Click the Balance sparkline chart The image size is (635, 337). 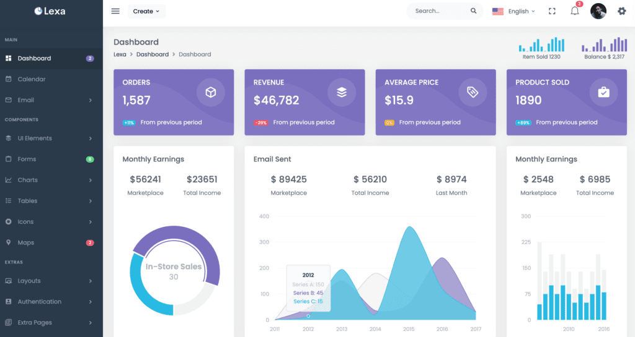coord(604,45)
